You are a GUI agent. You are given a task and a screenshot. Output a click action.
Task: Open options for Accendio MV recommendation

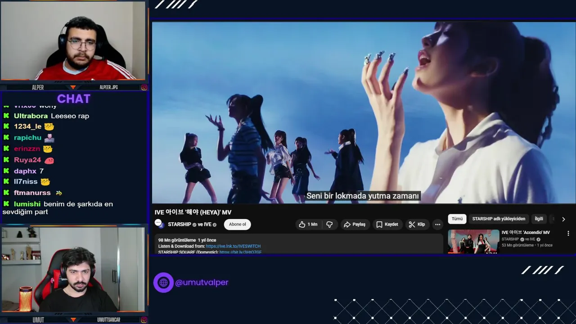(x=568, y=234)
